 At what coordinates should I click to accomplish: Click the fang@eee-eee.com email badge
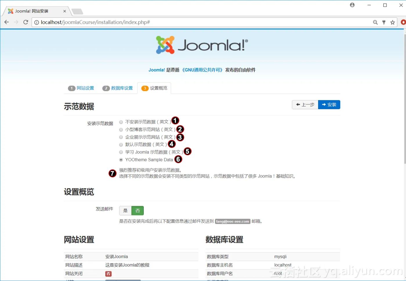tap(233, 221)
